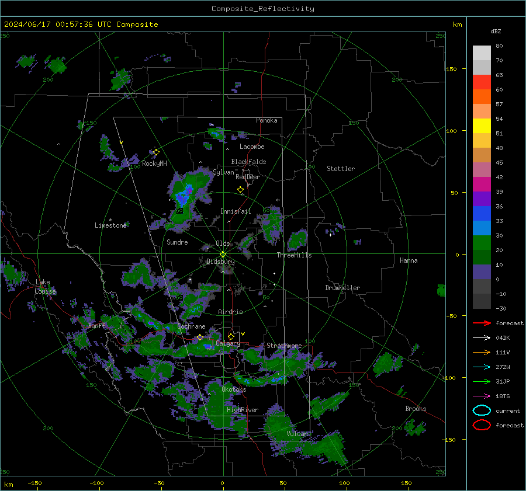Click the white 04DK arrow in the legend

482,338
